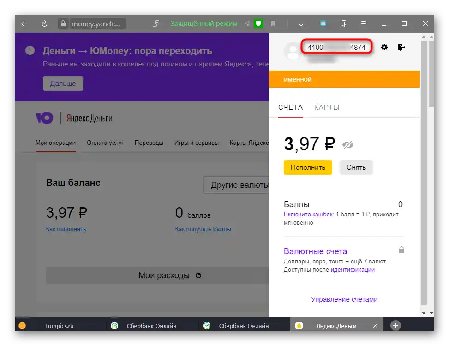The height and width of the screenshot is (346, 449).
Task: Click the orange 'именной' status bar
Action: pyautogui.click(x=345, y=79)
